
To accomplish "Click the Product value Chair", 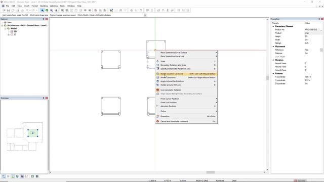I will point(307,33).
